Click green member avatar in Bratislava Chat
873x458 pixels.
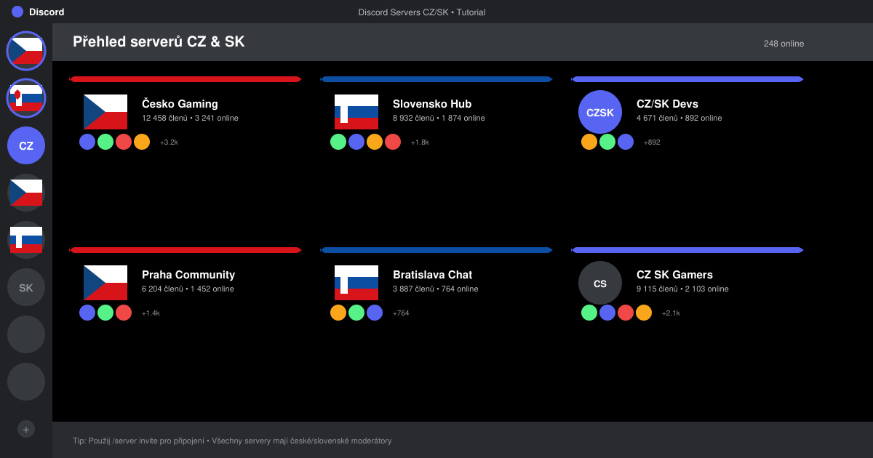[x=356, y=313]
